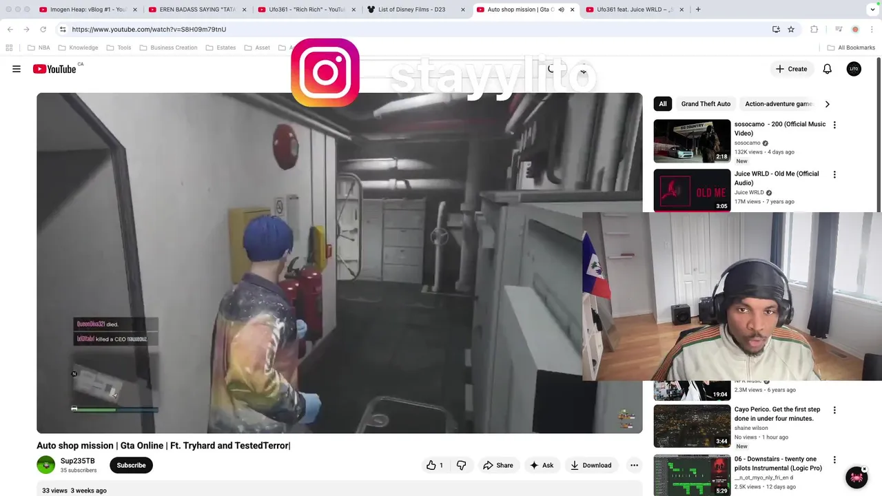Image resolution: width=882 pixels, height=496 pixels.
Task: Open the Knowledge bookmarks folder
Action: [78, 48]
